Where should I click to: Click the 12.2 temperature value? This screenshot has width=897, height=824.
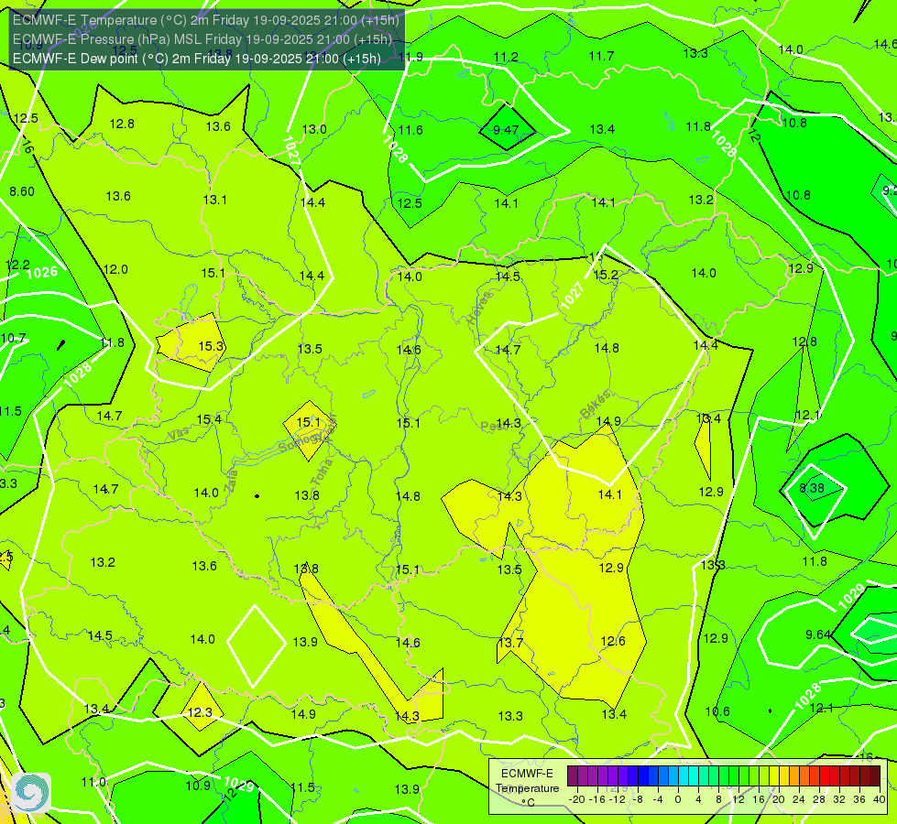coord(17,265)
